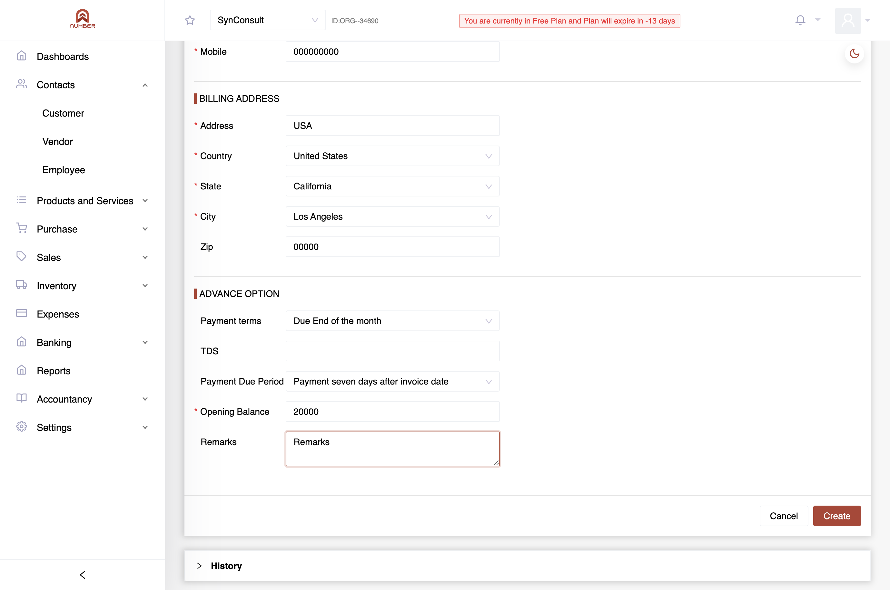Image resolution: width=890 pixels, height=590 pixels.
Task: Expand the Inventory menu chevron
Action: tap(145, 286)
